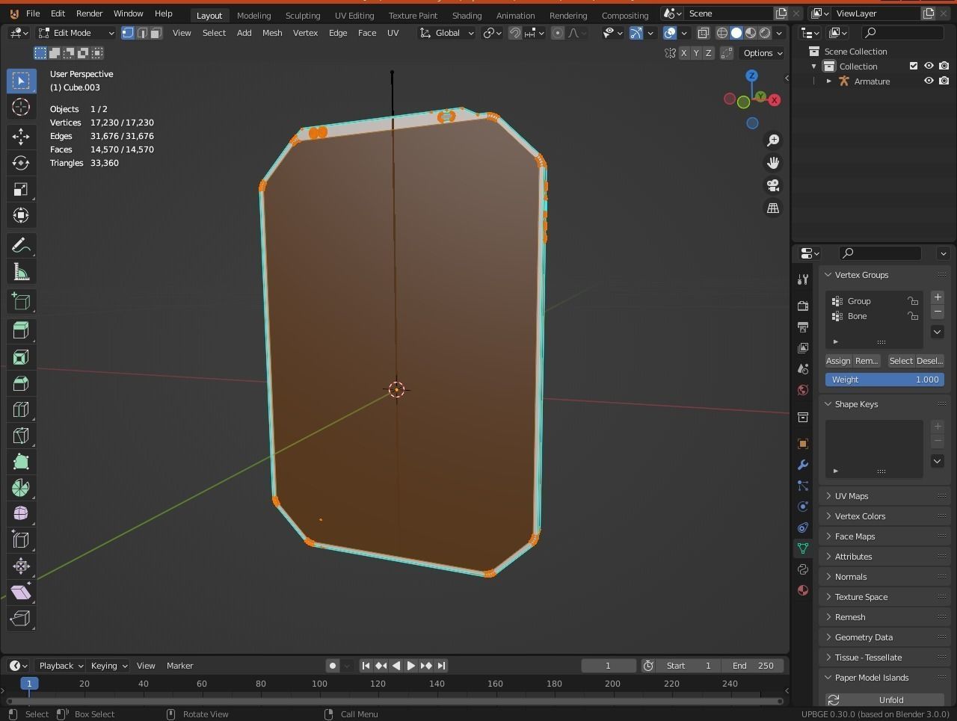Image resolution: width=957 pixels, height=721 pixels.
Task: Adjust the Weight slider
Action: (x=884, y=380)
